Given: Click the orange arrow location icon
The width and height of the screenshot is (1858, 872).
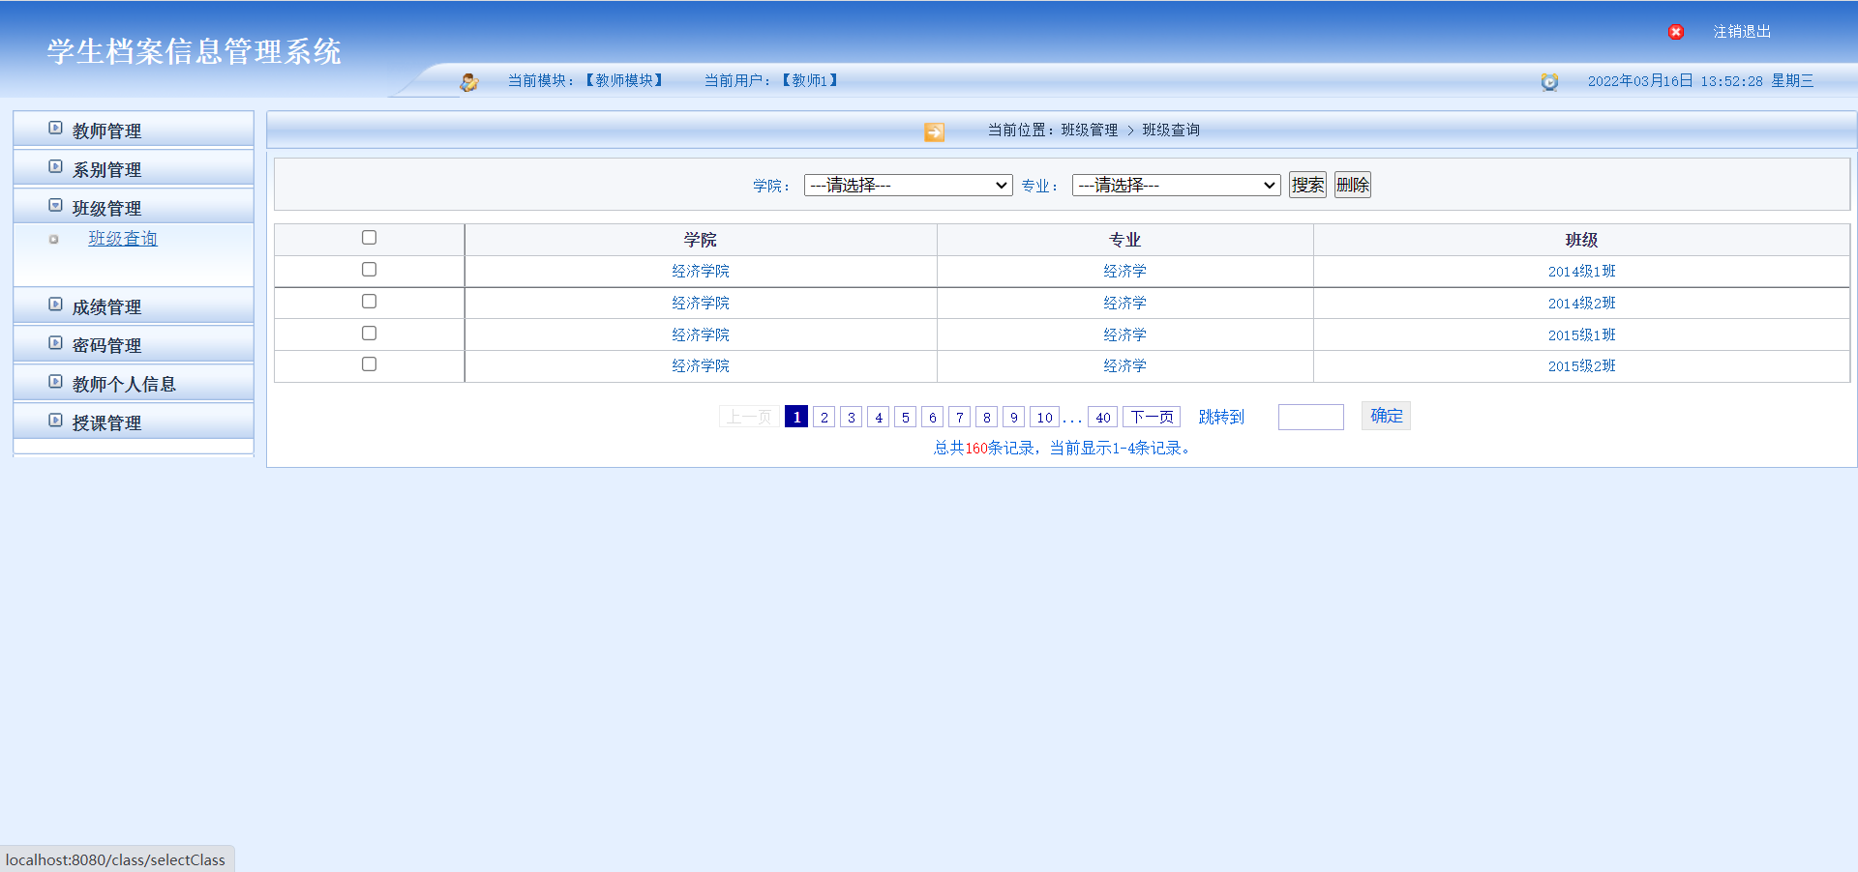Looking at the screenshot, I should pos(934,131).
